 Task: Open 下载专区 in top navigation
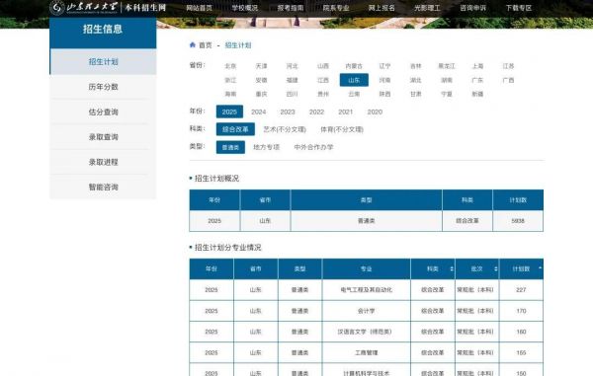(x=519, y=8)
